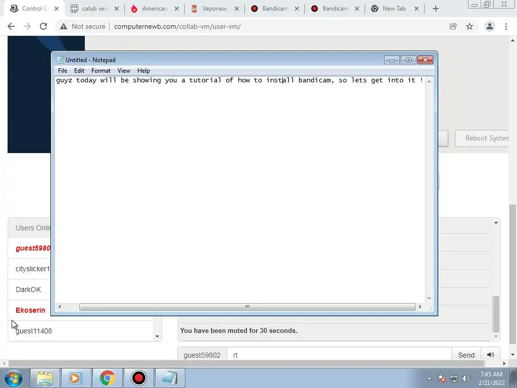
Task: Click the "You have been muted" chat message
Action: [239, 330]
